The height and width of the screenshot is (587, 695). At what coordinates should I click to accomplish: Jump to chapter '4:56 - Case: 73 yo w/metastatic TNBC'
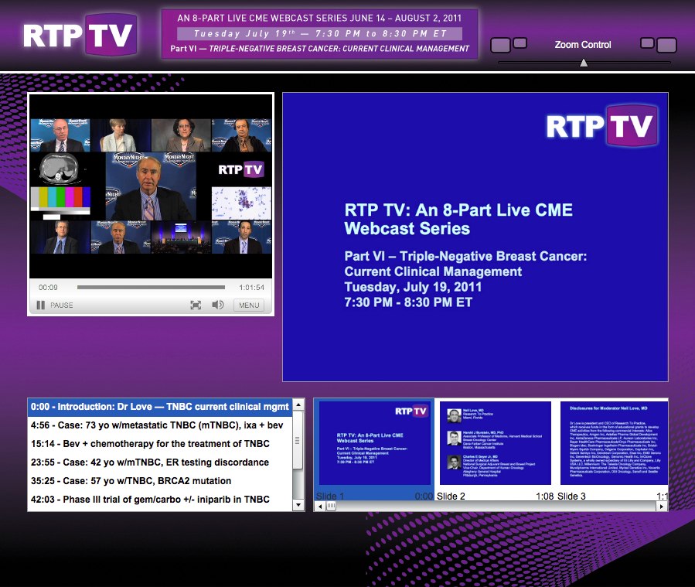point(159,425)
